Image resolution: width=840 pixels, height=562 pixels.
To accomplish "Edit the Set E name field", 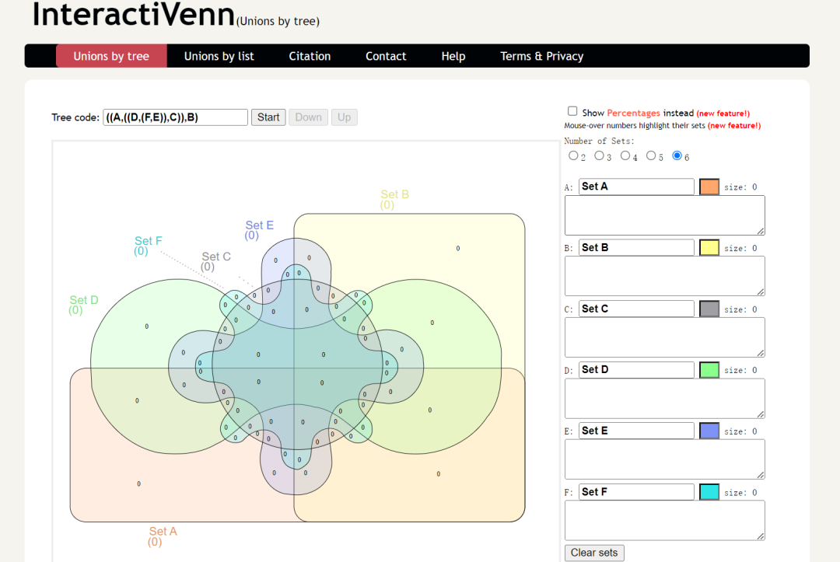I will pyautogui.click(x=636, y=431).
